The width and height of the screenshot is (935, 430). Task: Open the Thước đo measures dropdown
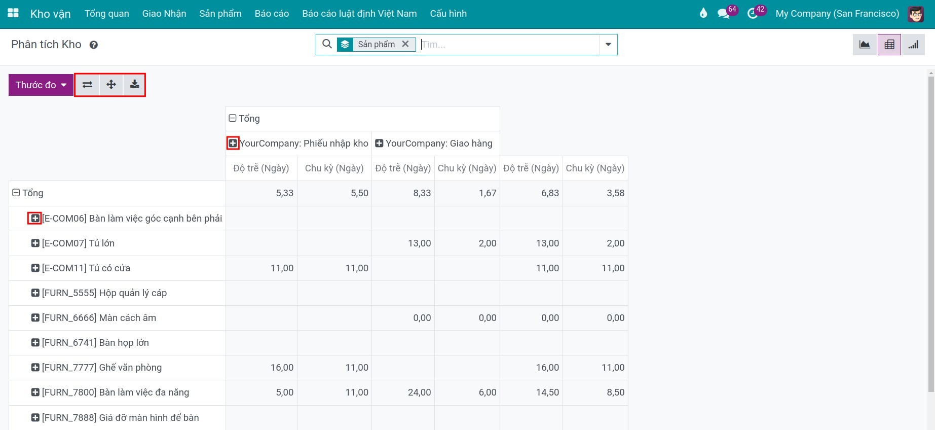click(x=41, y=85)
